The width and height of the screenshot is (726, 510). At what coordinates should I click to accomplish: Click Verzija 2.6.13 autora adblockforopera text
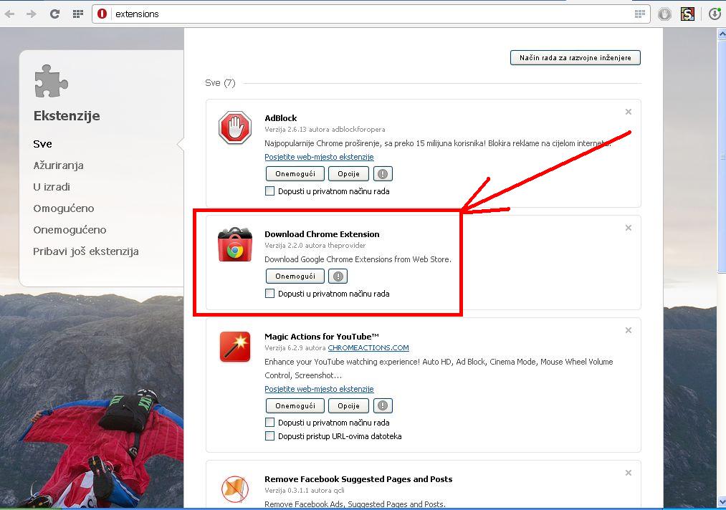(325, 129)
